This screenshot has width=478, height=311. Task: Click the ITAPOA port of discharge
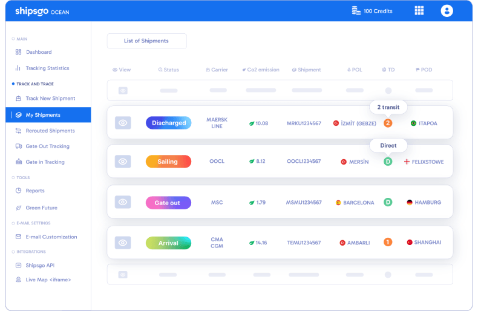point(428,123)
